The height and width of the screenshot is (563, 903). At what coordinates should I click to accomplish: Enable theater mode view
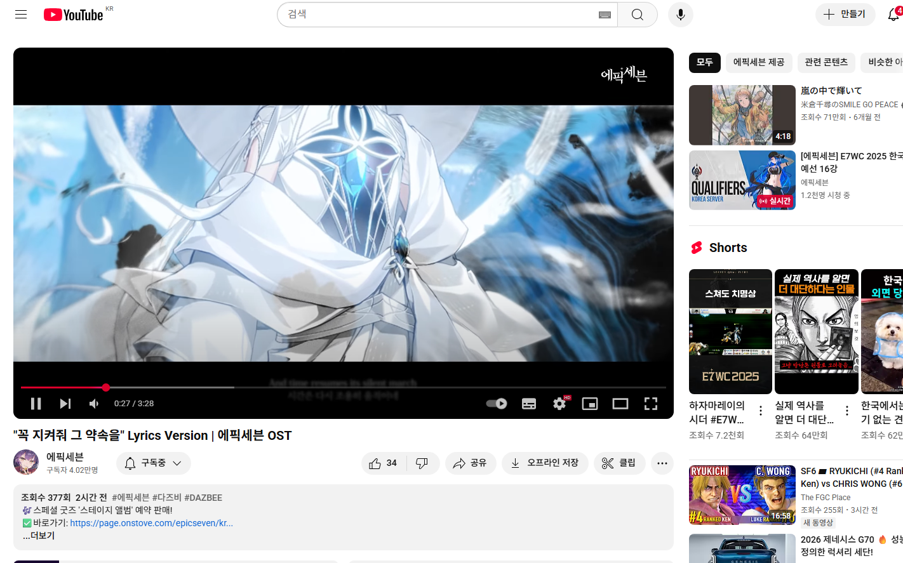pyautogui.click(x=620, y=404)
